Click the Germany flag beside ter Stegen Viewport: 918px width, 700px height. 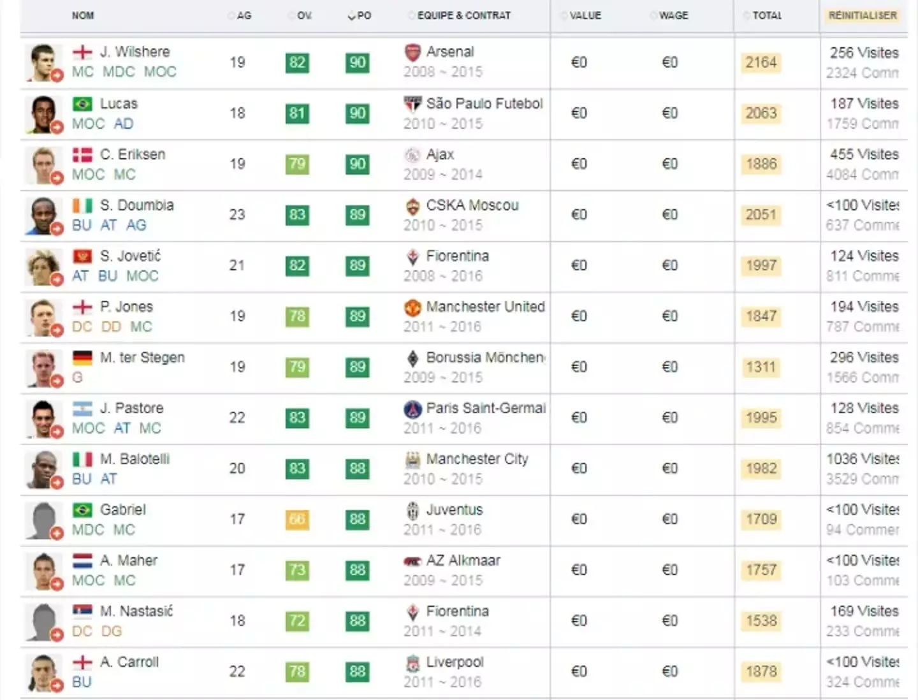click(x=82, y=358)
